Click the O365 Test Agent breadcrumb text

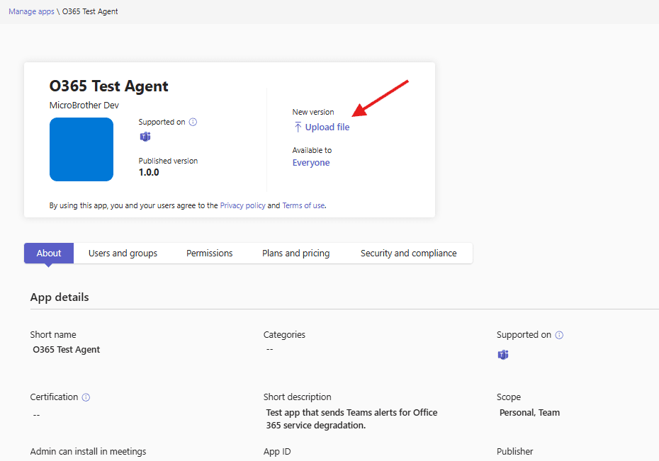coord(90,12)
